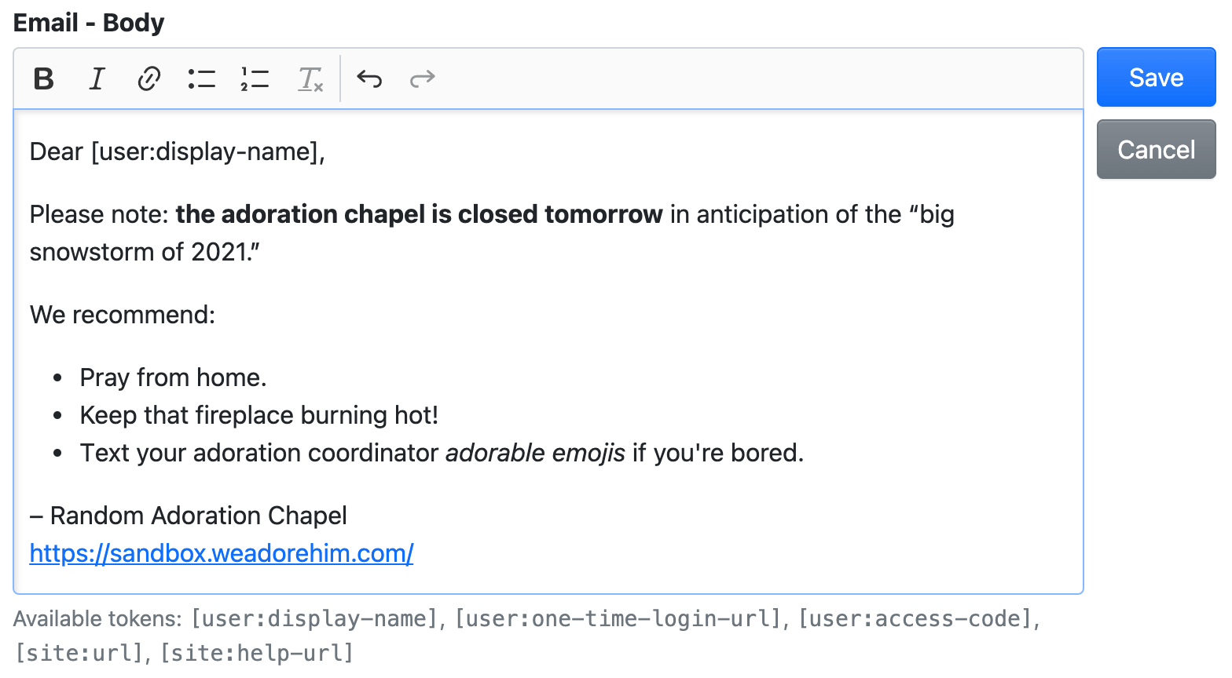Toggle bold formatting in the toolbar
The height and width of the screenshot is (678, 1232).
[x=44, y=78]
